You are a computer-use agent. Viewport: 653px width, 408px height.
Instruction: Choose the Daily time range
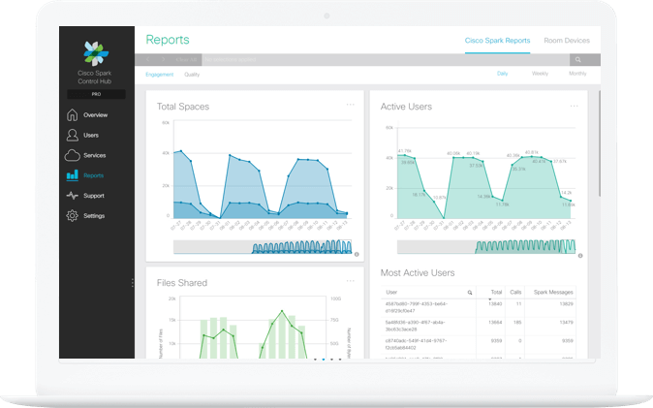tap(502, 74)
